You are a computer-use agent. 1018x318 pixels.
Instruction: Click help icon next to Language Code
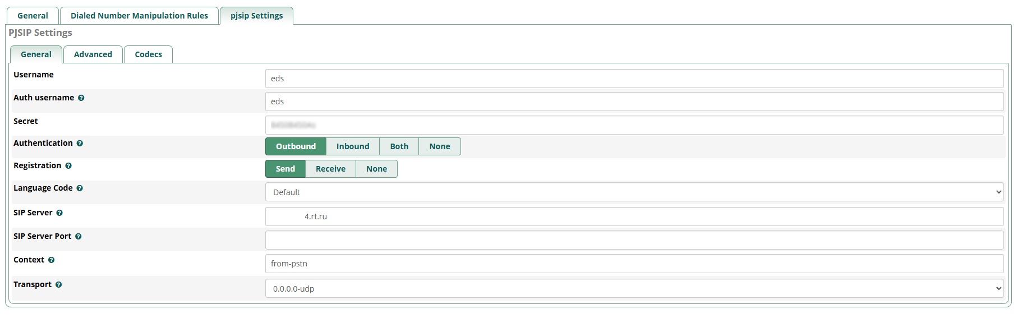(80, 188)
